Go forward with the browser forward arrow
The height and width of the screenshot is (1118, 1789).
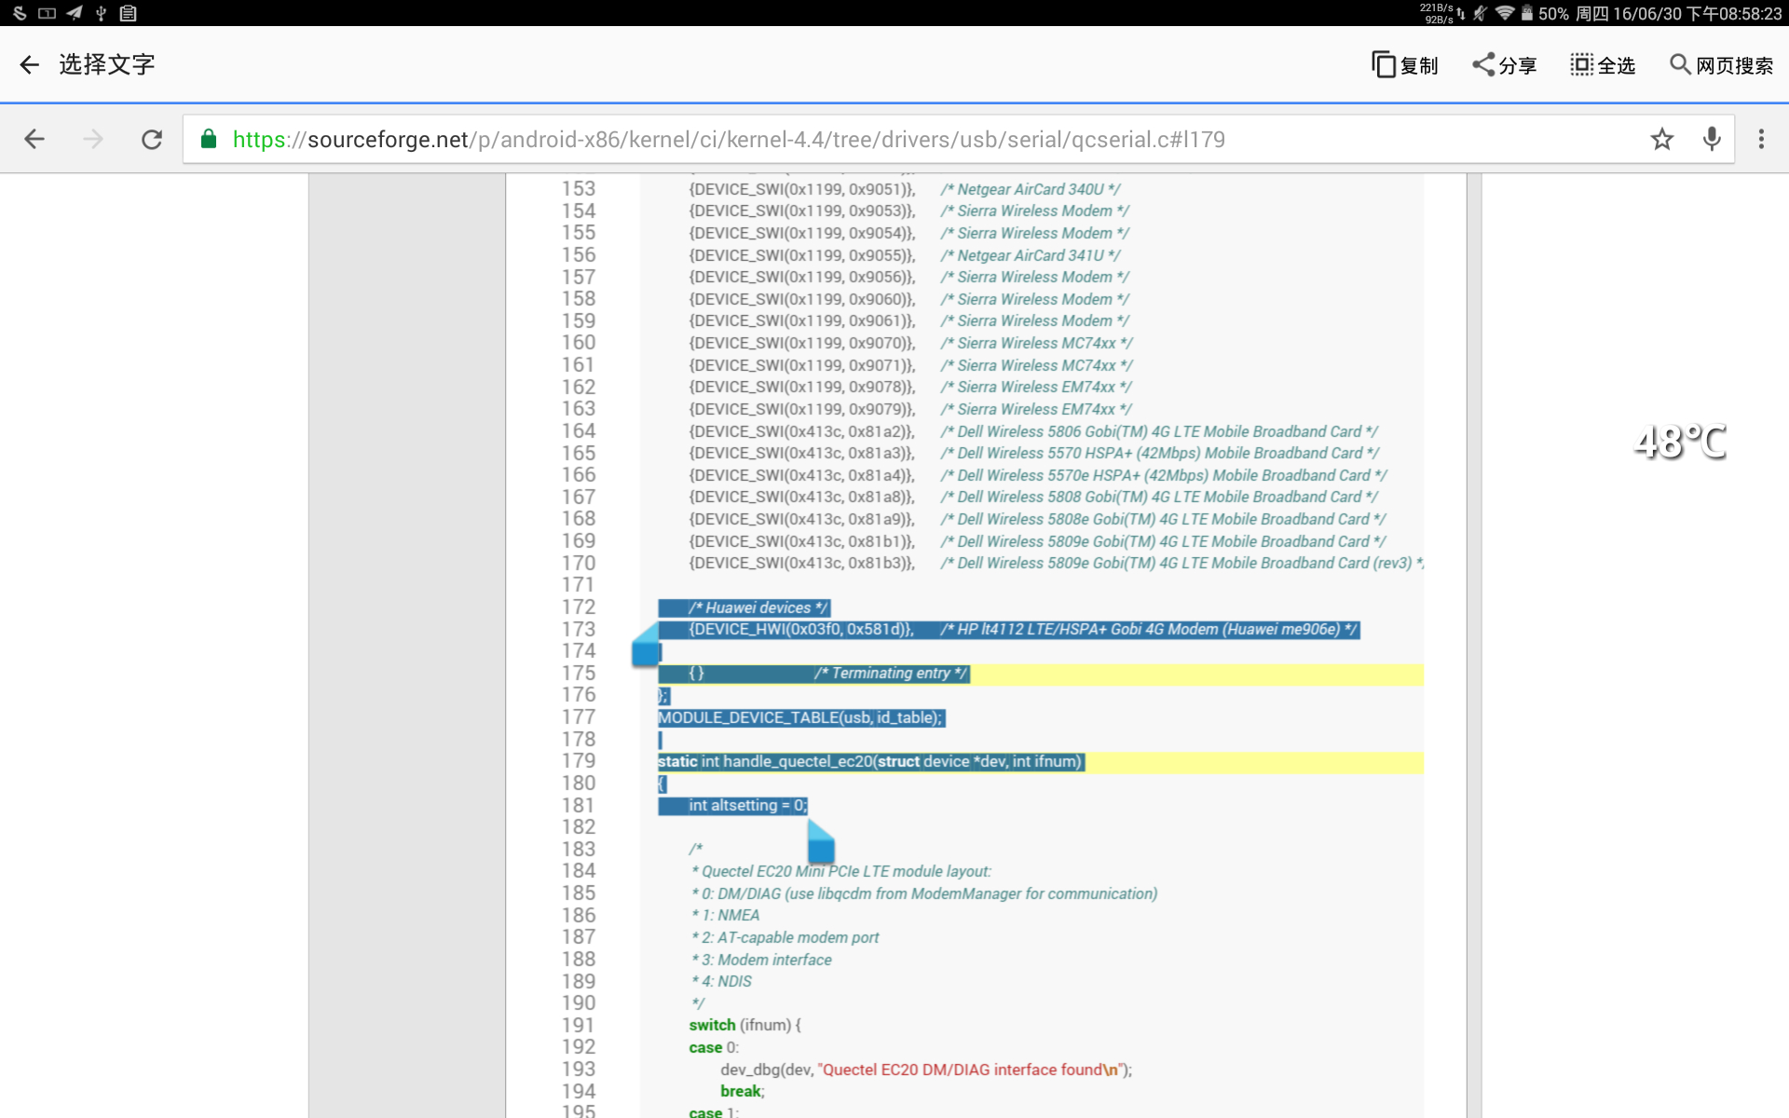[x=93, y=140]
